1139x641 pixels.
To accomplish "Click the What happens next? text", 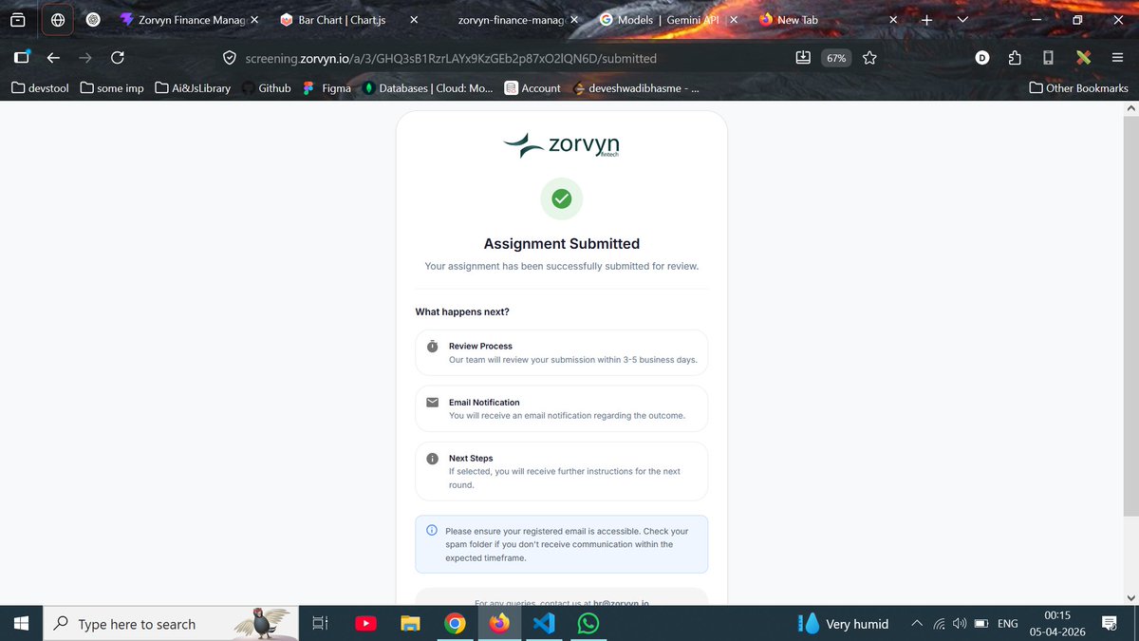I will point(462,312).
